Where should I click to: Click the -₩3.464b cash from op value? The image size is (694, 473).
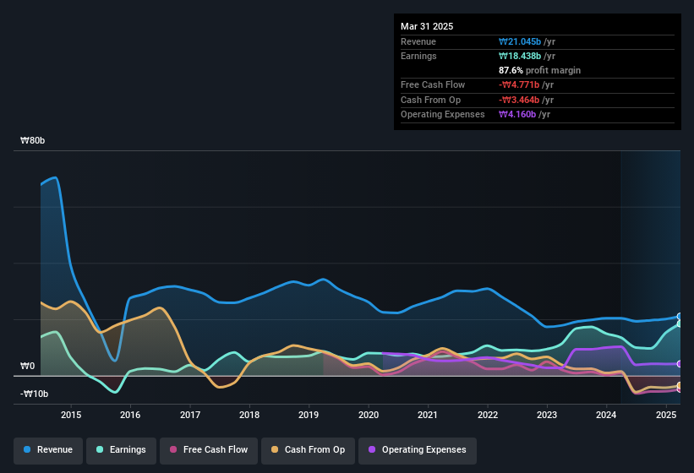519,100
